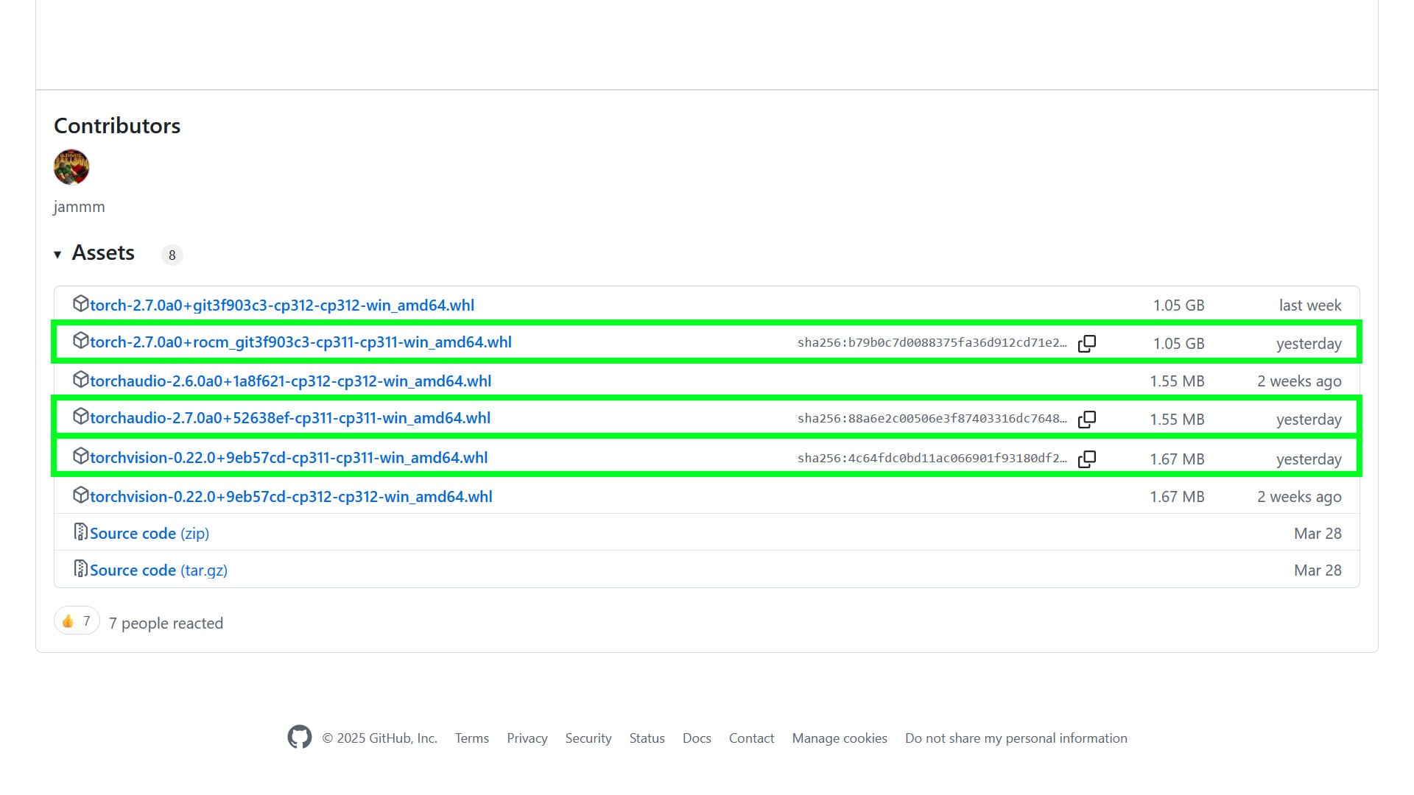This screenshot has height=795, width=1414.
Task: Click the Assets count badge 8
Action: click(172, 255)
